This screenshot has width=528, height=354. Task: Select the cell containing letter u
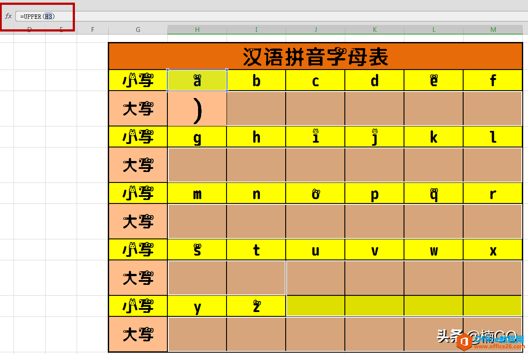pyautogui.click(x=315, y=250)
